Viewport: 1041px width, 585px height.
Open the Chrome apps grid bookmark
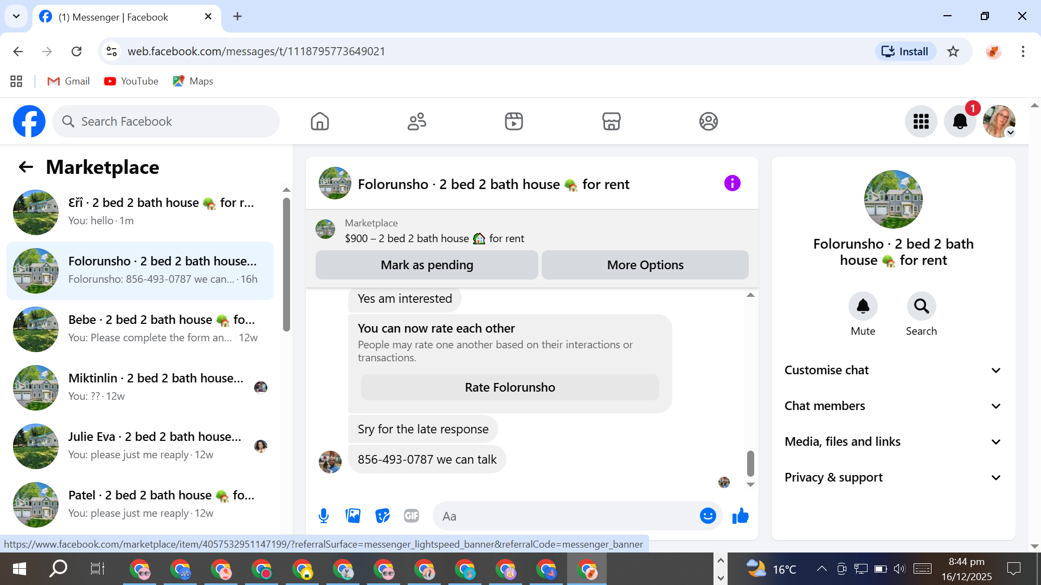(16, 81)
